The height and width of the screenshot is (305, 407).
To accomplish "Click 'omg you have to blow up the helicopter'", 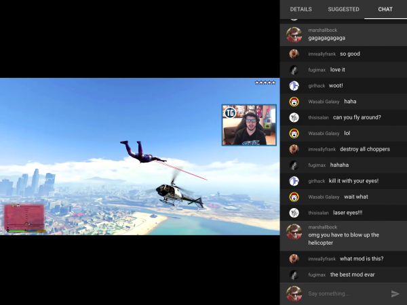I will [343, 239].
